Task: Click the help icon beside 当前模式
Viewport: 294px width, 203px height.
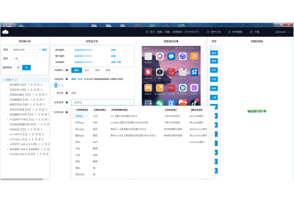Action: tap(67, 70)
